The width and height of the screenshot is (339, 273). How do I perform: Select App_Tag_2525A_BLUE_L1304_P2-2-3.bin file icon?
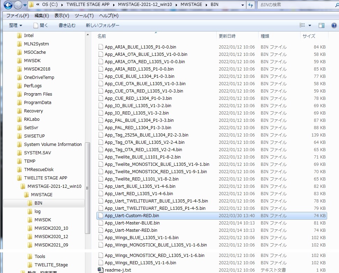(101, 135)
